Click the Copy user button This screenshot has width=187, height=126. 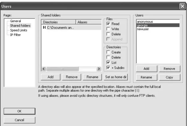pos(170,77)
